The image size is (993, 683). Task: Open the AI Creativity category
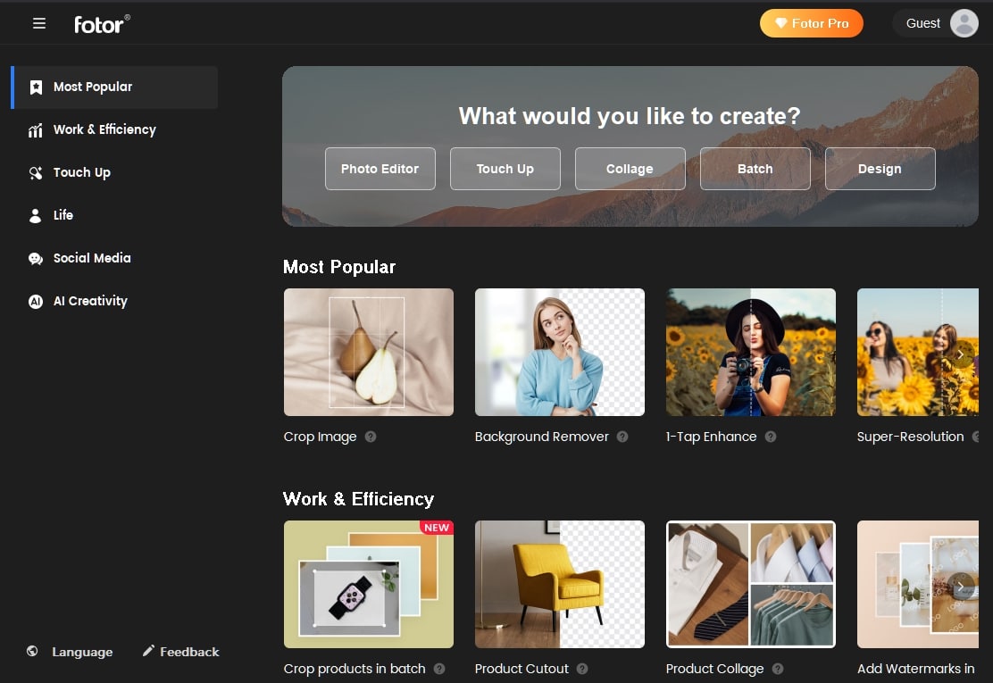(115, 301)
